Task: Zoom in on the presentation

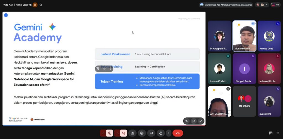Action: pos(187,121)
